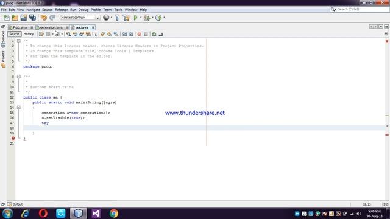Open the default config combo box

pos(80,18)
